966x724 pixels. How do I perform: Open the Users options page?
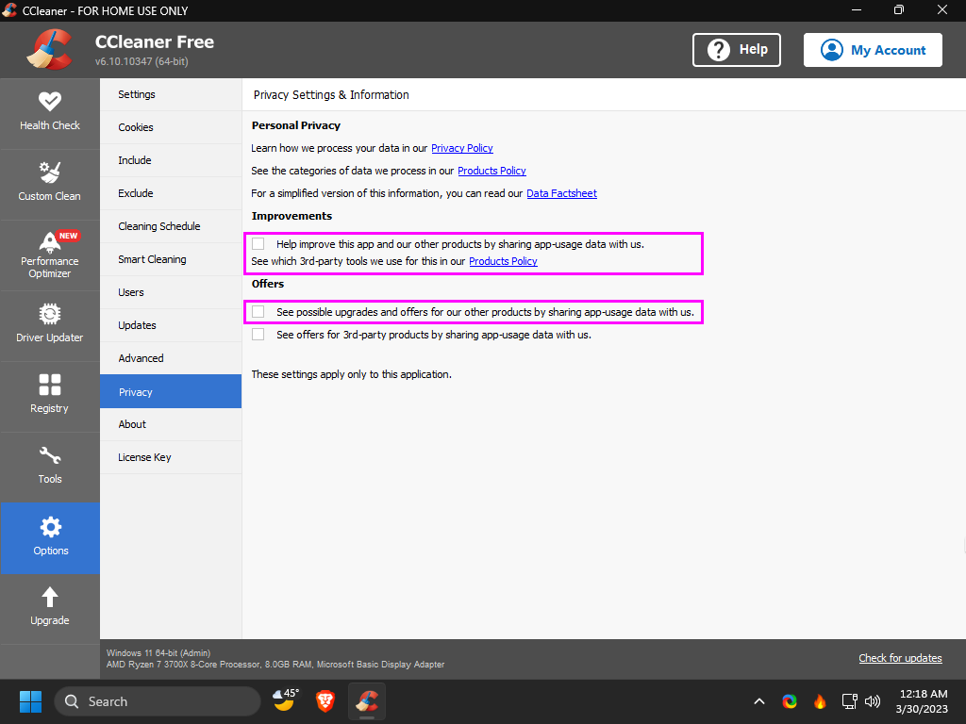pyautogui.click(x=171, y=292)
